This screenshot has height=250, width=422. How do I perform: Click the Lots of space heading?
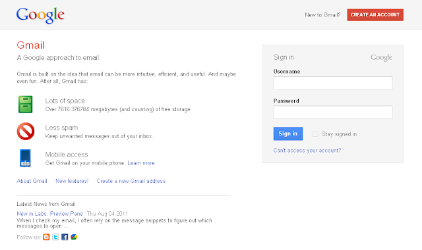pos(65,101)
